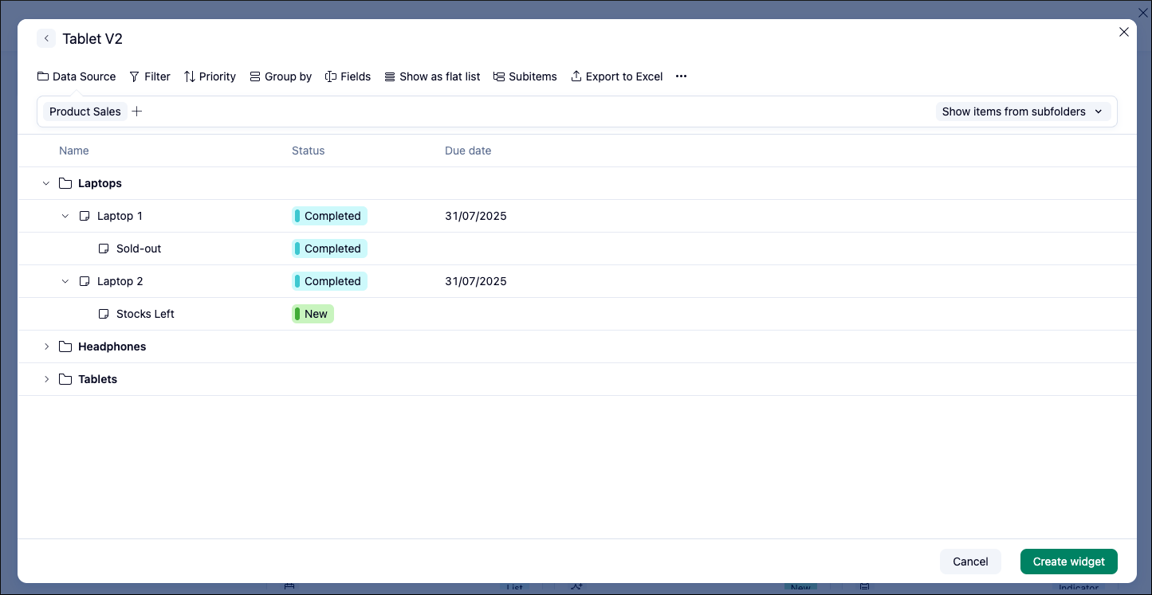
Task: Click the Laptop 1 due date 31/07/2025
Action: pyautogui.click(x=476, y=216)
